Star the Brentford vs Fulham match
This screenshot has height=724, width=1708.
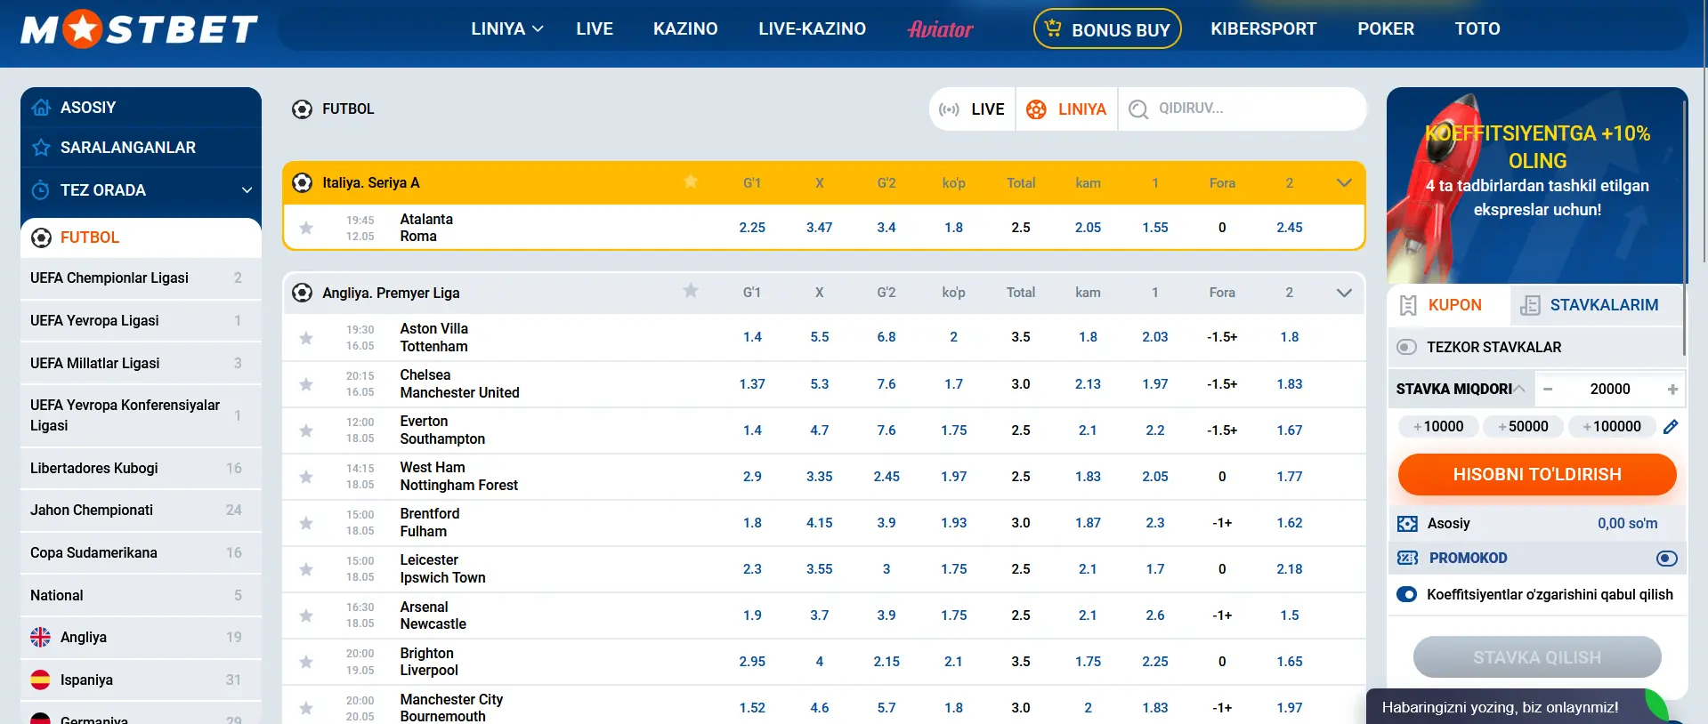(306, 523)
